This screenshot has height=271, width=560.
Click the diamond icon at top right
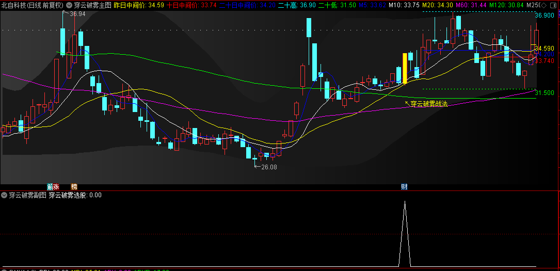pyautogui.click(x=543, y=5)
